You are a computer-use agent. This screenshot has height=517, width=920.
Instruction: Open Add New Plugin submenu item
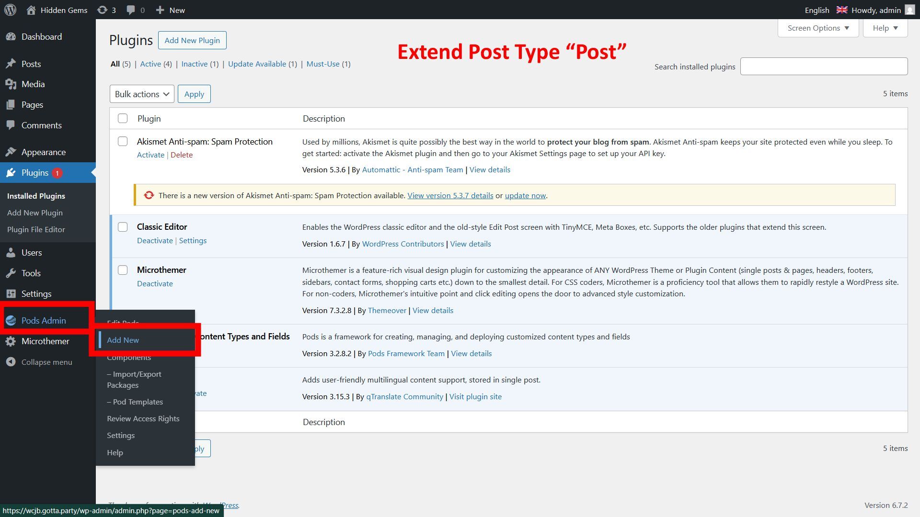pos(35,213)
